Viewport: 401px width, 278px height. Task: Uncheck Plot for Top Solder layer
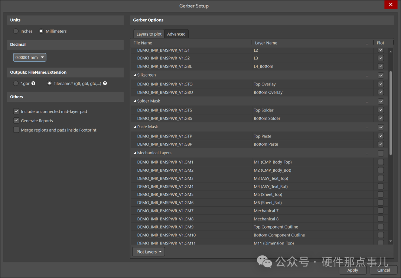click(x=381, y=110)
